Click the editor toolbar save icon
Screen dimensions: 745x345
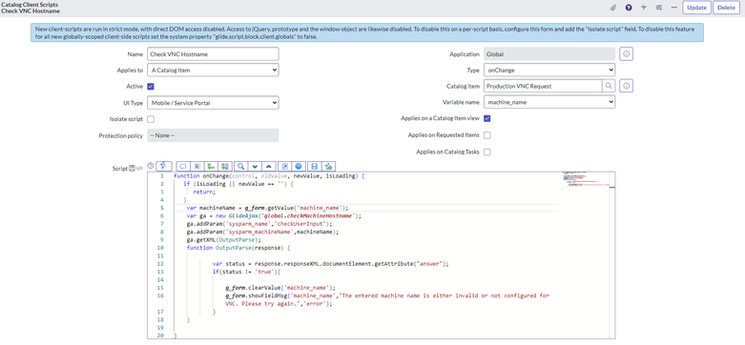coord(314,166)
